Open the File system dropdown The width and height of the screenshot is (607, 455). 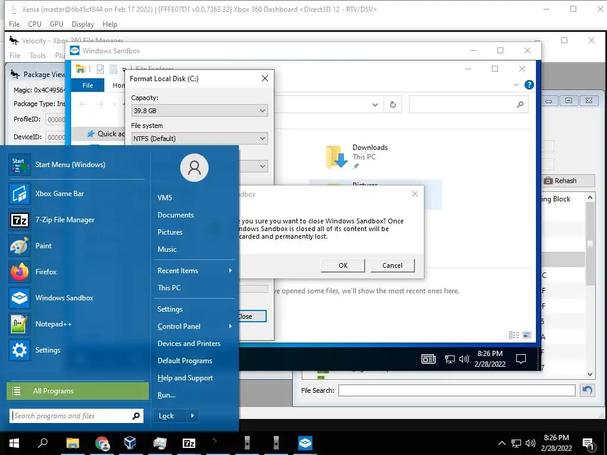(x=199, y=139)
